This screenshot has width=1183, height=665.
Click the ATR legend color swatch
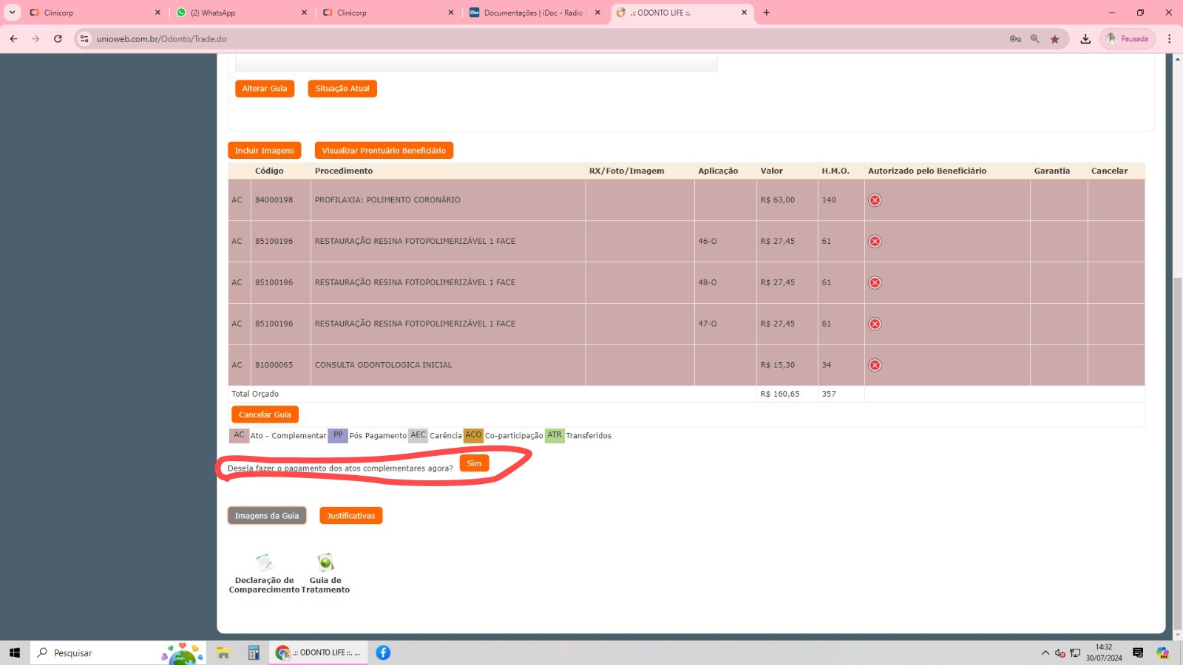555,435
